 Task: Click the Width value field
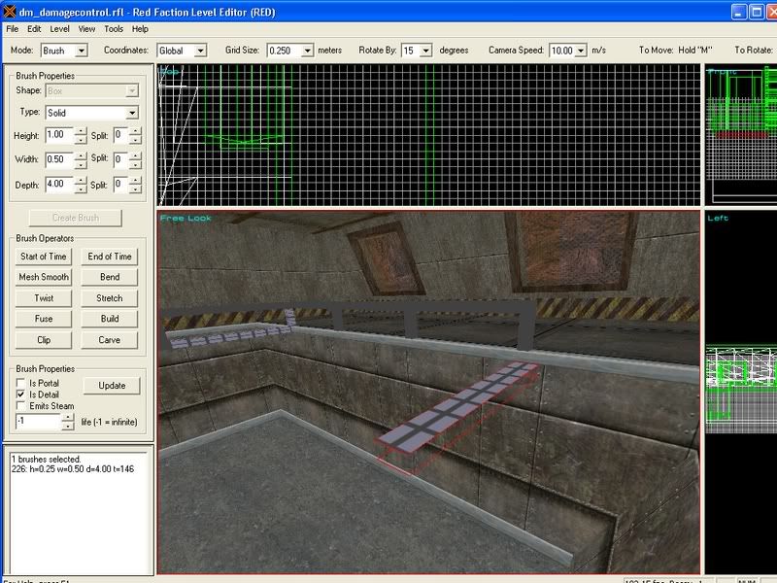(x=59, y=159)
